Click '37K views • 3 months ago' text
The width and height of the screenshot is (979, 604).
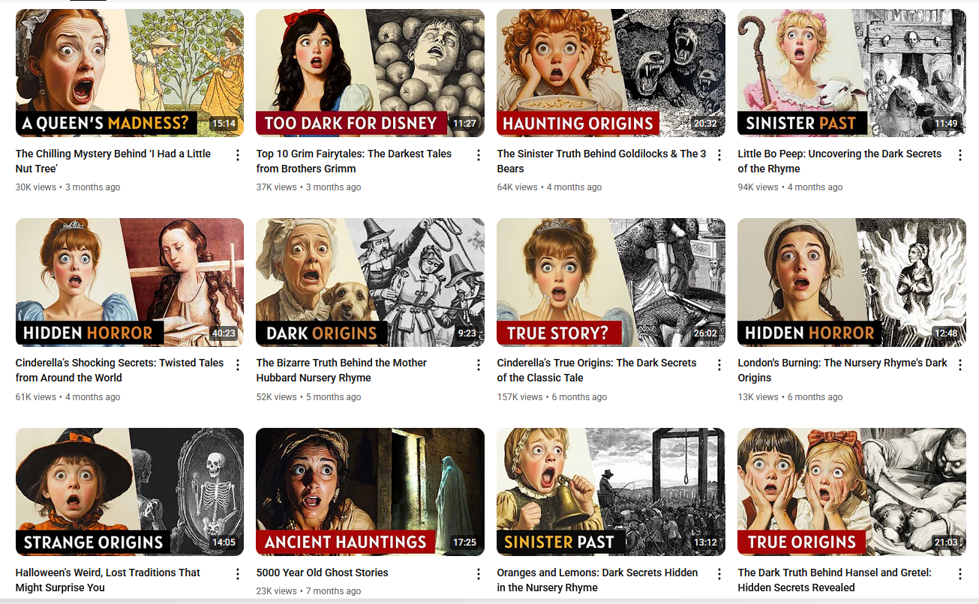click(308, 187)
